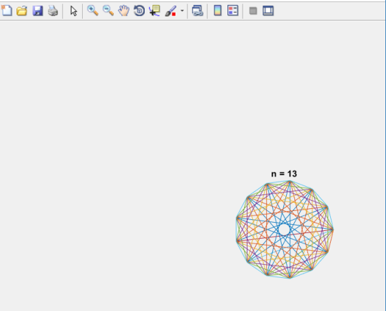Click the top vertex of the 13-point polygon

tap(289, 182)
